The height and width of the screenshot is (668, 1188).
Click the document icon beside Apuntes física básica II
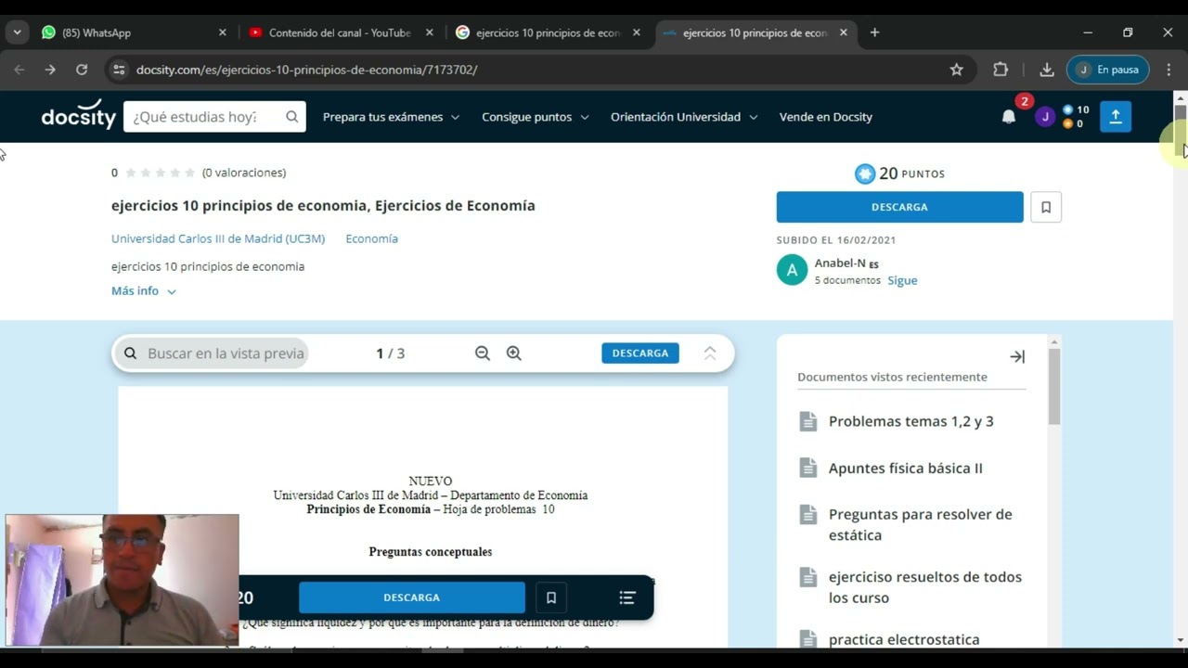coord(808,468)
